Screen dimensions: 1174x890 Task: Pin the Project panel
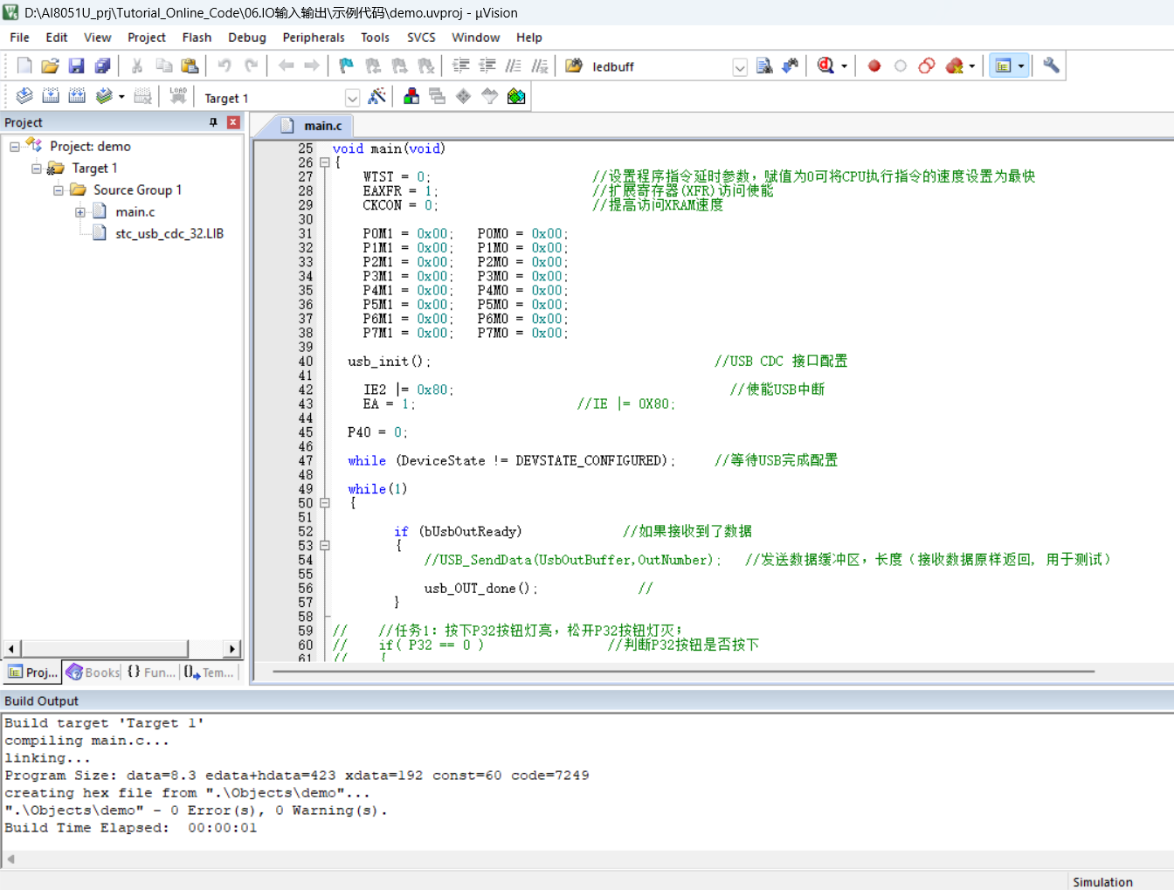(213, 122)
